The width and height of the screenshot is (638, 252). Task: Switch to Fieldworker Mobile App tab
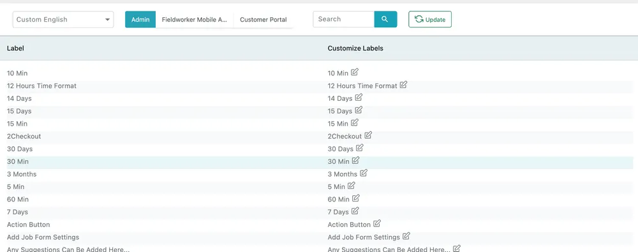(195, 20)
